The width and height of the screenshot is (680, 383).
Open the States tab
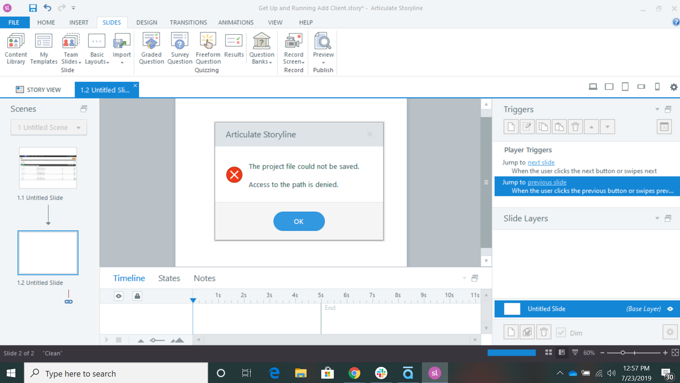169,278
